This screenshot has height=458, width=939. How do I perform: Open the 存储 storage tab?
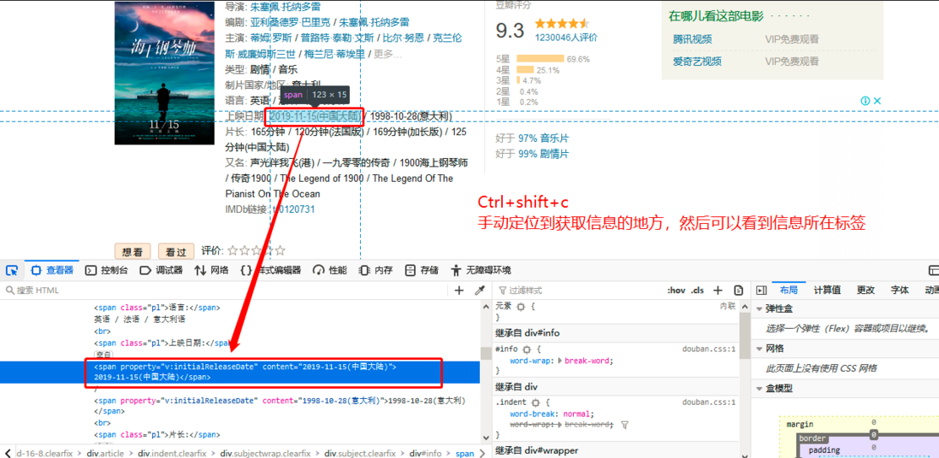(x=422, y=271)
